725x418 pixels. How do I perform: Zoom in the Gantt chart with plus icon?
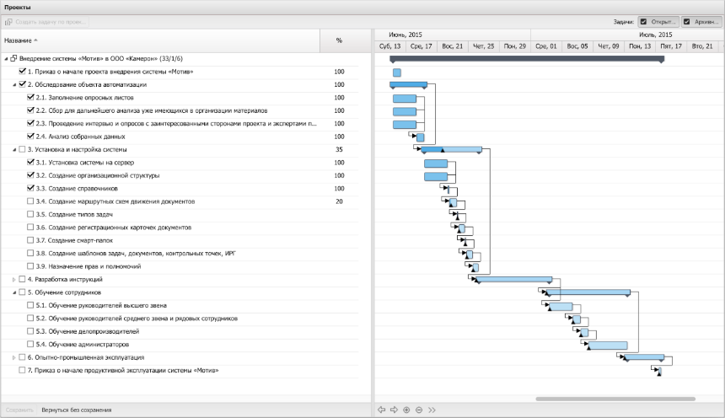[406, 410]
